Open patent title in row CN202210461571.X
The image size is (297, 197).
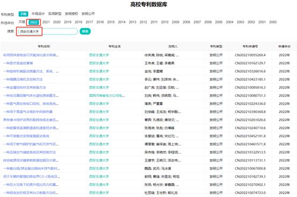tap(31, 144)
